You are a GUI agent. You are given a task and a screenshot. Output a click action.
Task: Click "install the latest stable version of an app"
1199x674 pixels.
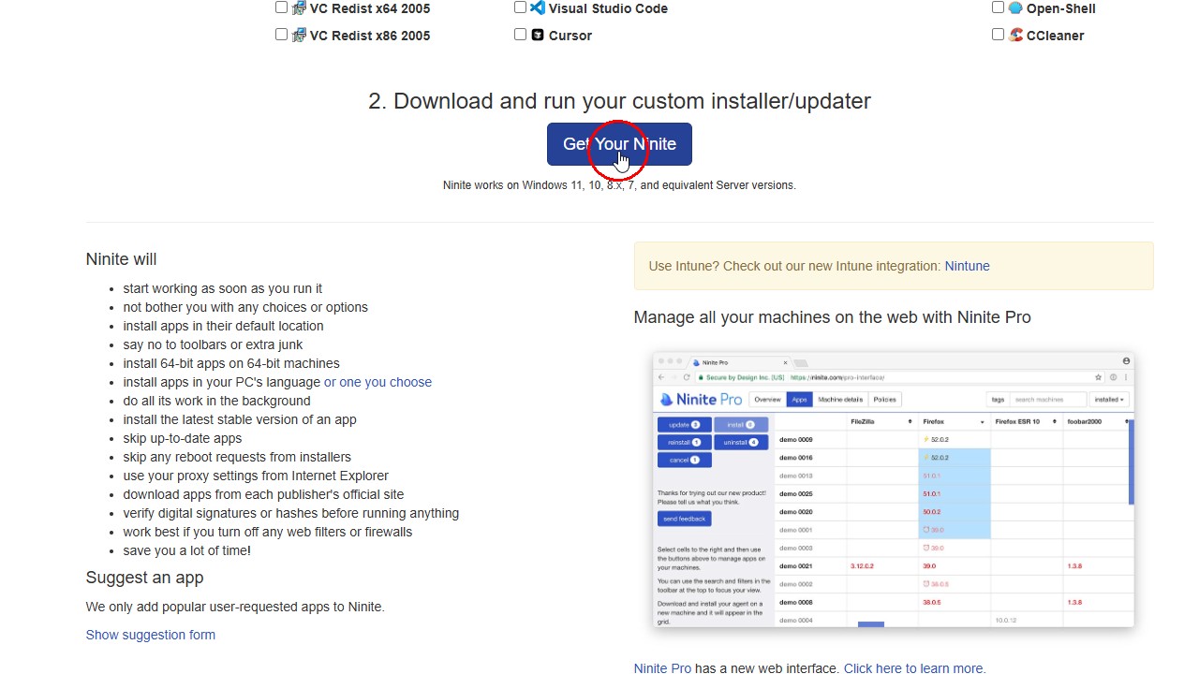(x=240, y=419)
